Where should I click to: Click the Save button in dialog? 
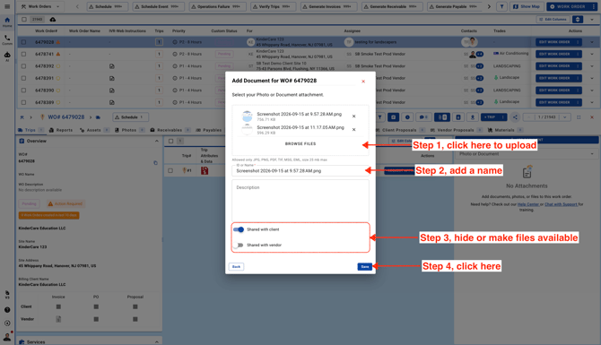[364, 266]
